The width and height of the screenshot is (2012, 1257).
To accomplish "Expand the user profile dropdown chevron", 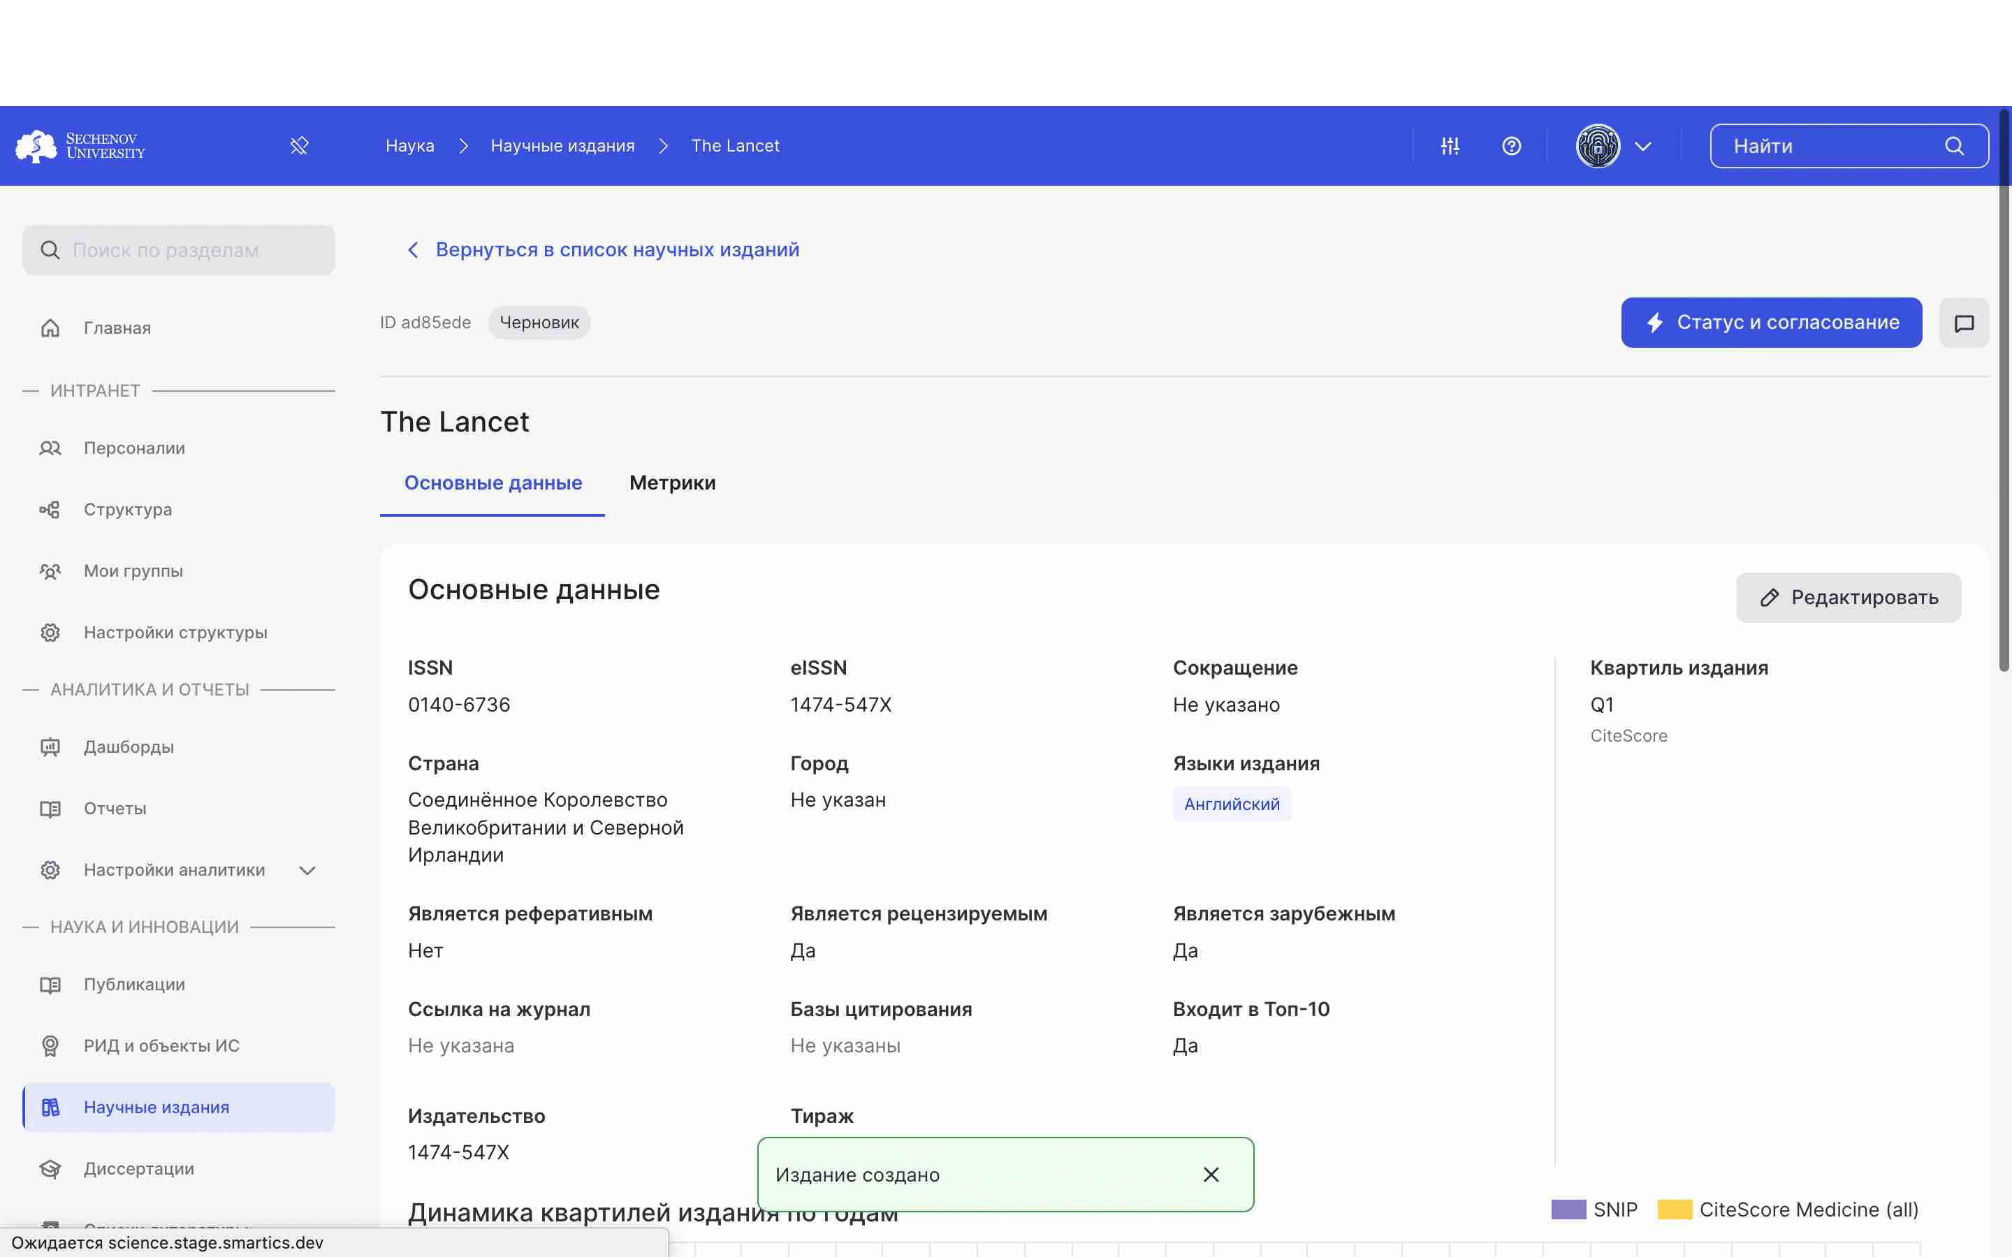I will tap(1643, 147).
